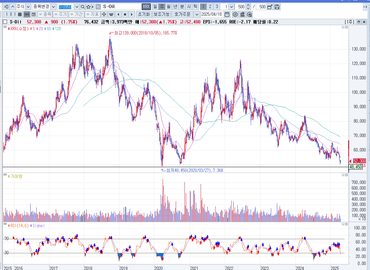Toggle the 종목 sync button
The image size is (370, 270).
click(x=45, y=14)
